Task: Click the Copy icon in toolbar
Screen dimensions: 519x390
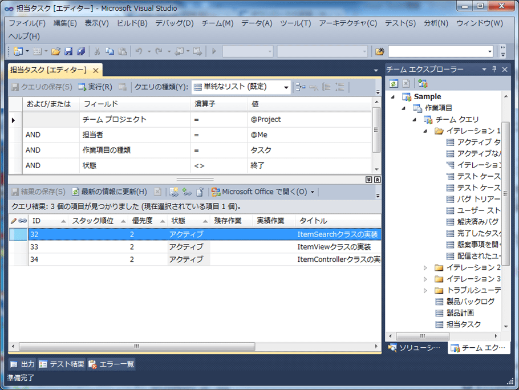Action: [x=110, y=51]
